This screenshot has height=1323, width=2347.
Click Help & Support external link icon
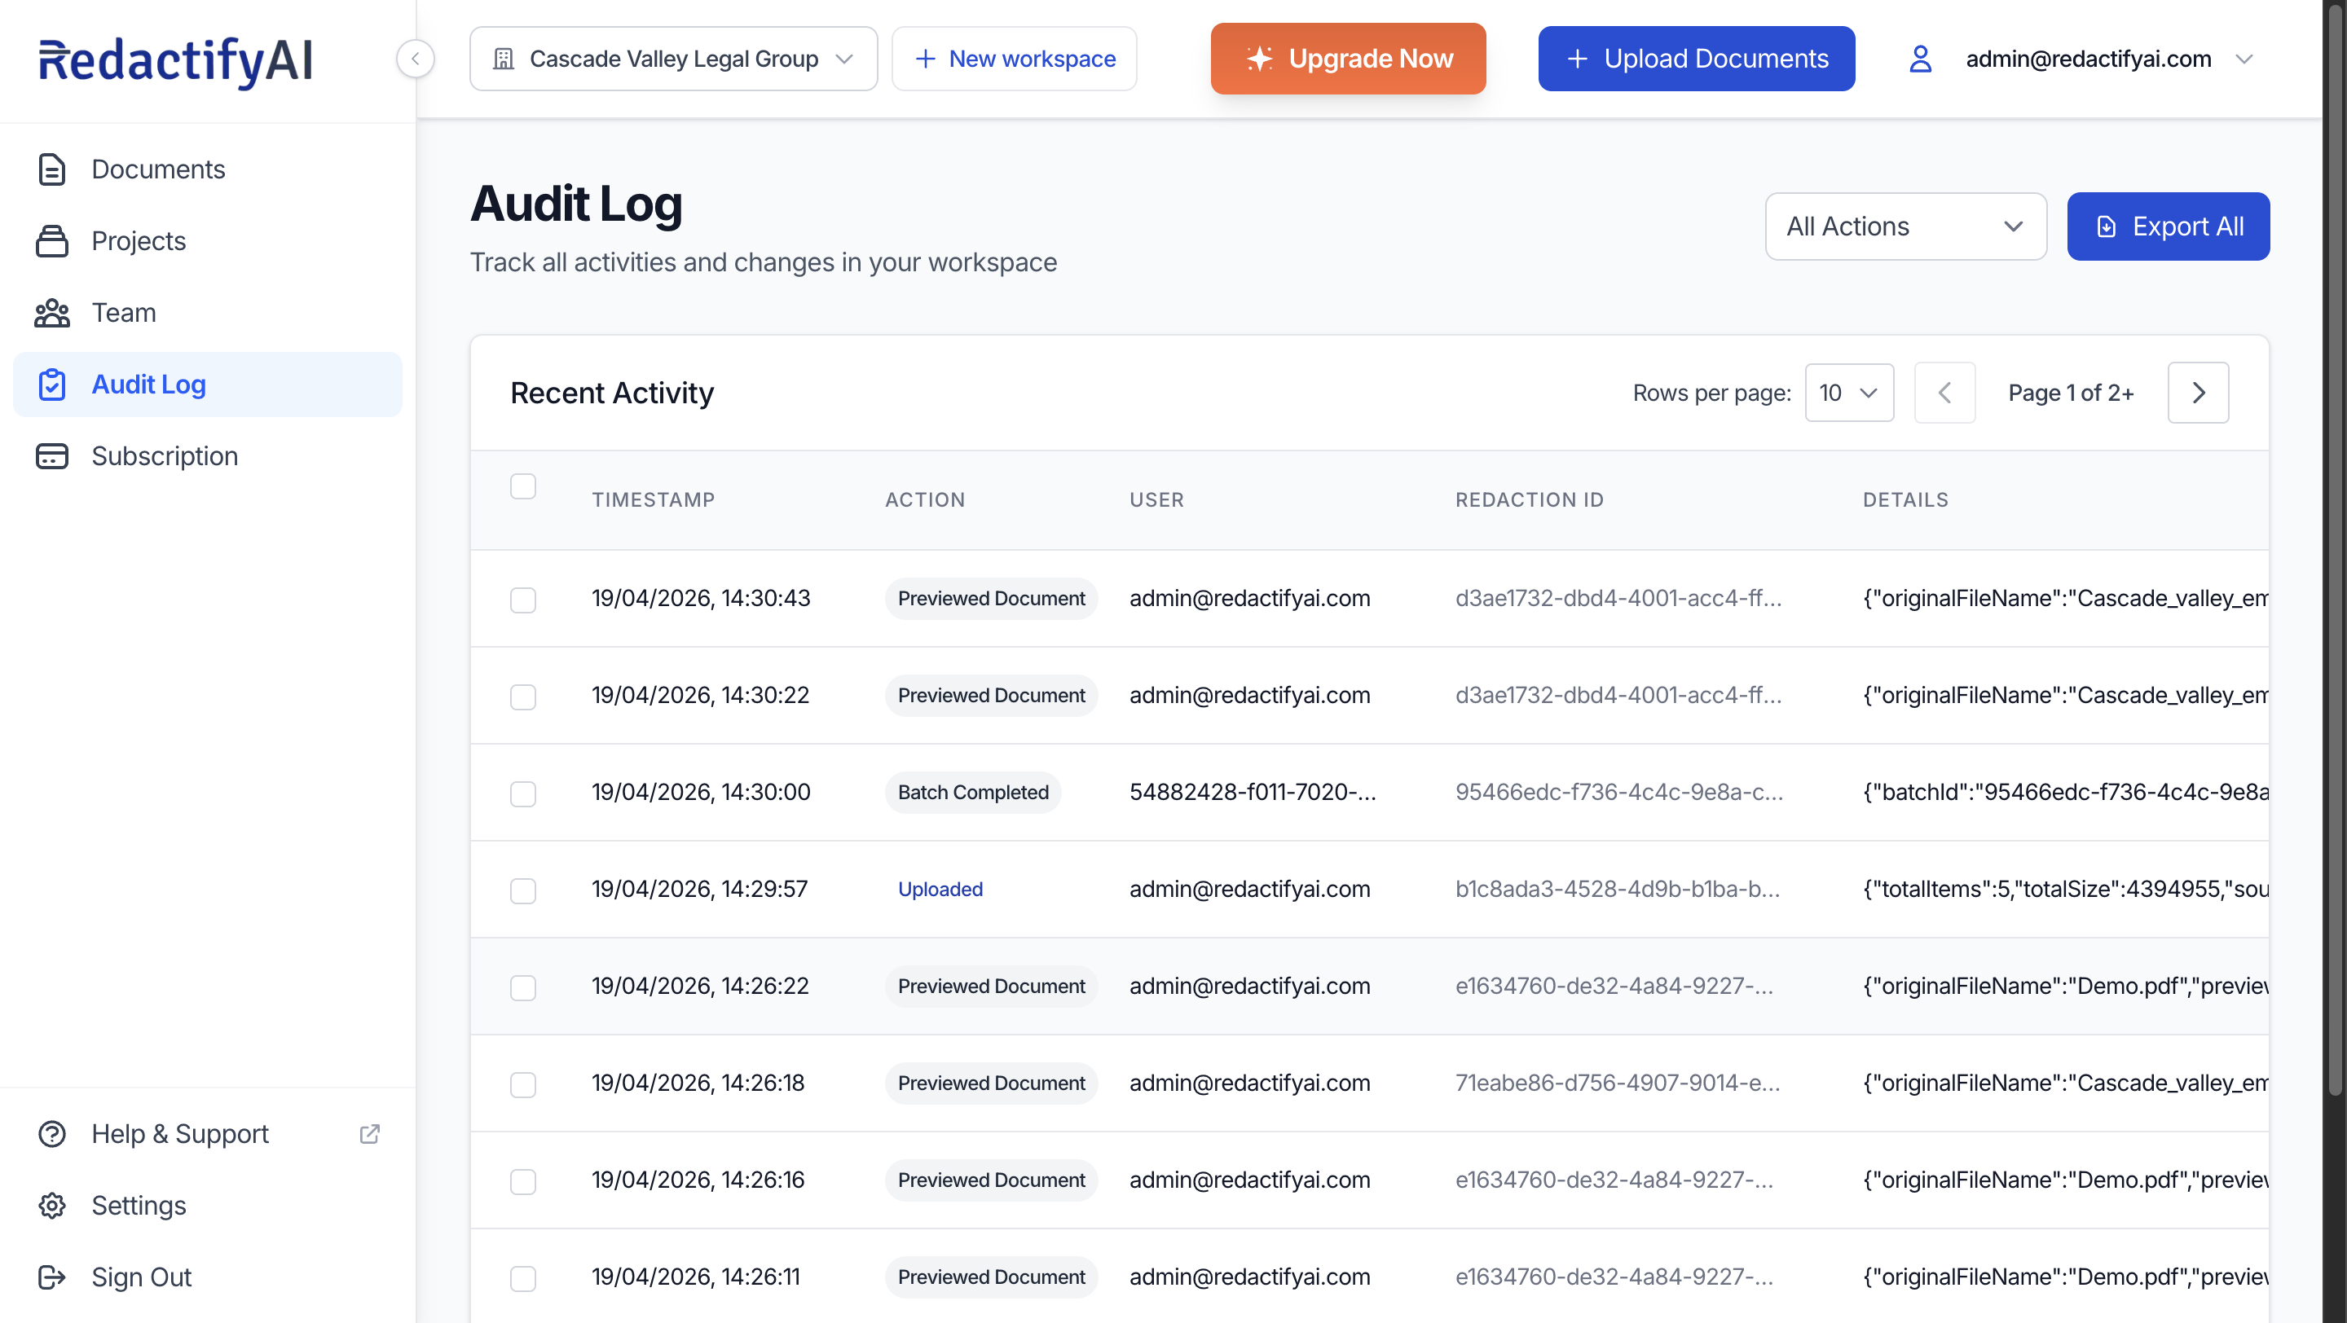coord(369,1134)
